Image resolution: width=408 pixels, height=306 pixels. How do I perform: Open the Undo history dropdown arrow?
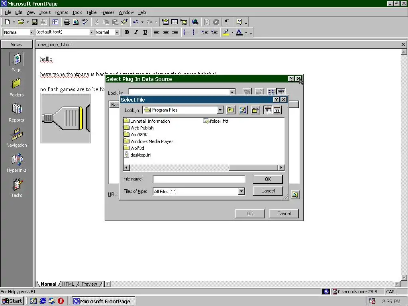point(142,22)
